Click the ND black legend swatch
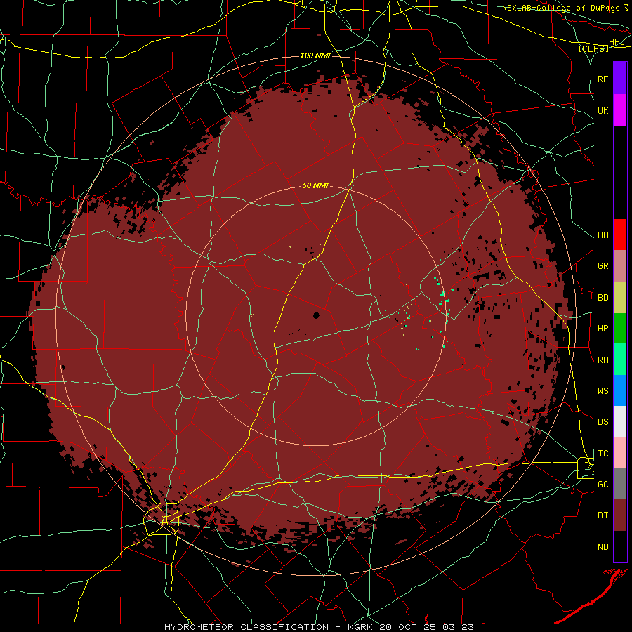 click(x=620, y=546)
